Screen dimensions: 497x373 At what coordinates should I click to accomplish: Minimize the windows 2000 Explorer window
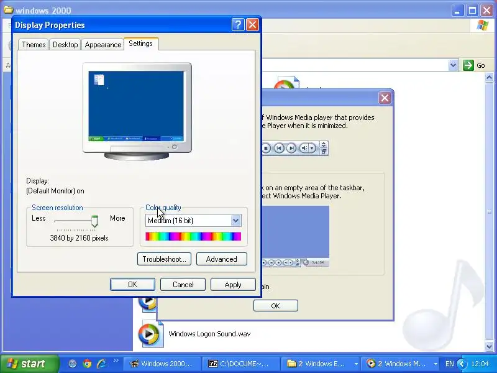(x=457, y=11)
